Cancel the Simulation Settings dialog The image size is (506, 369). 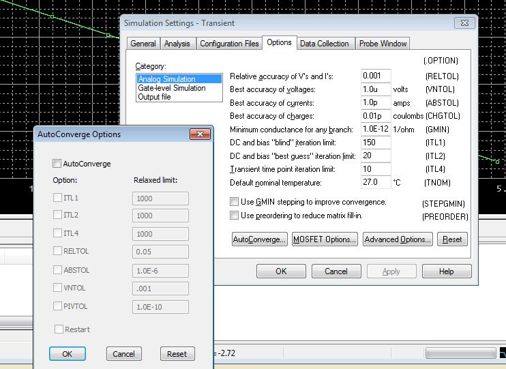pyautogui.click(x=336, y=271)
